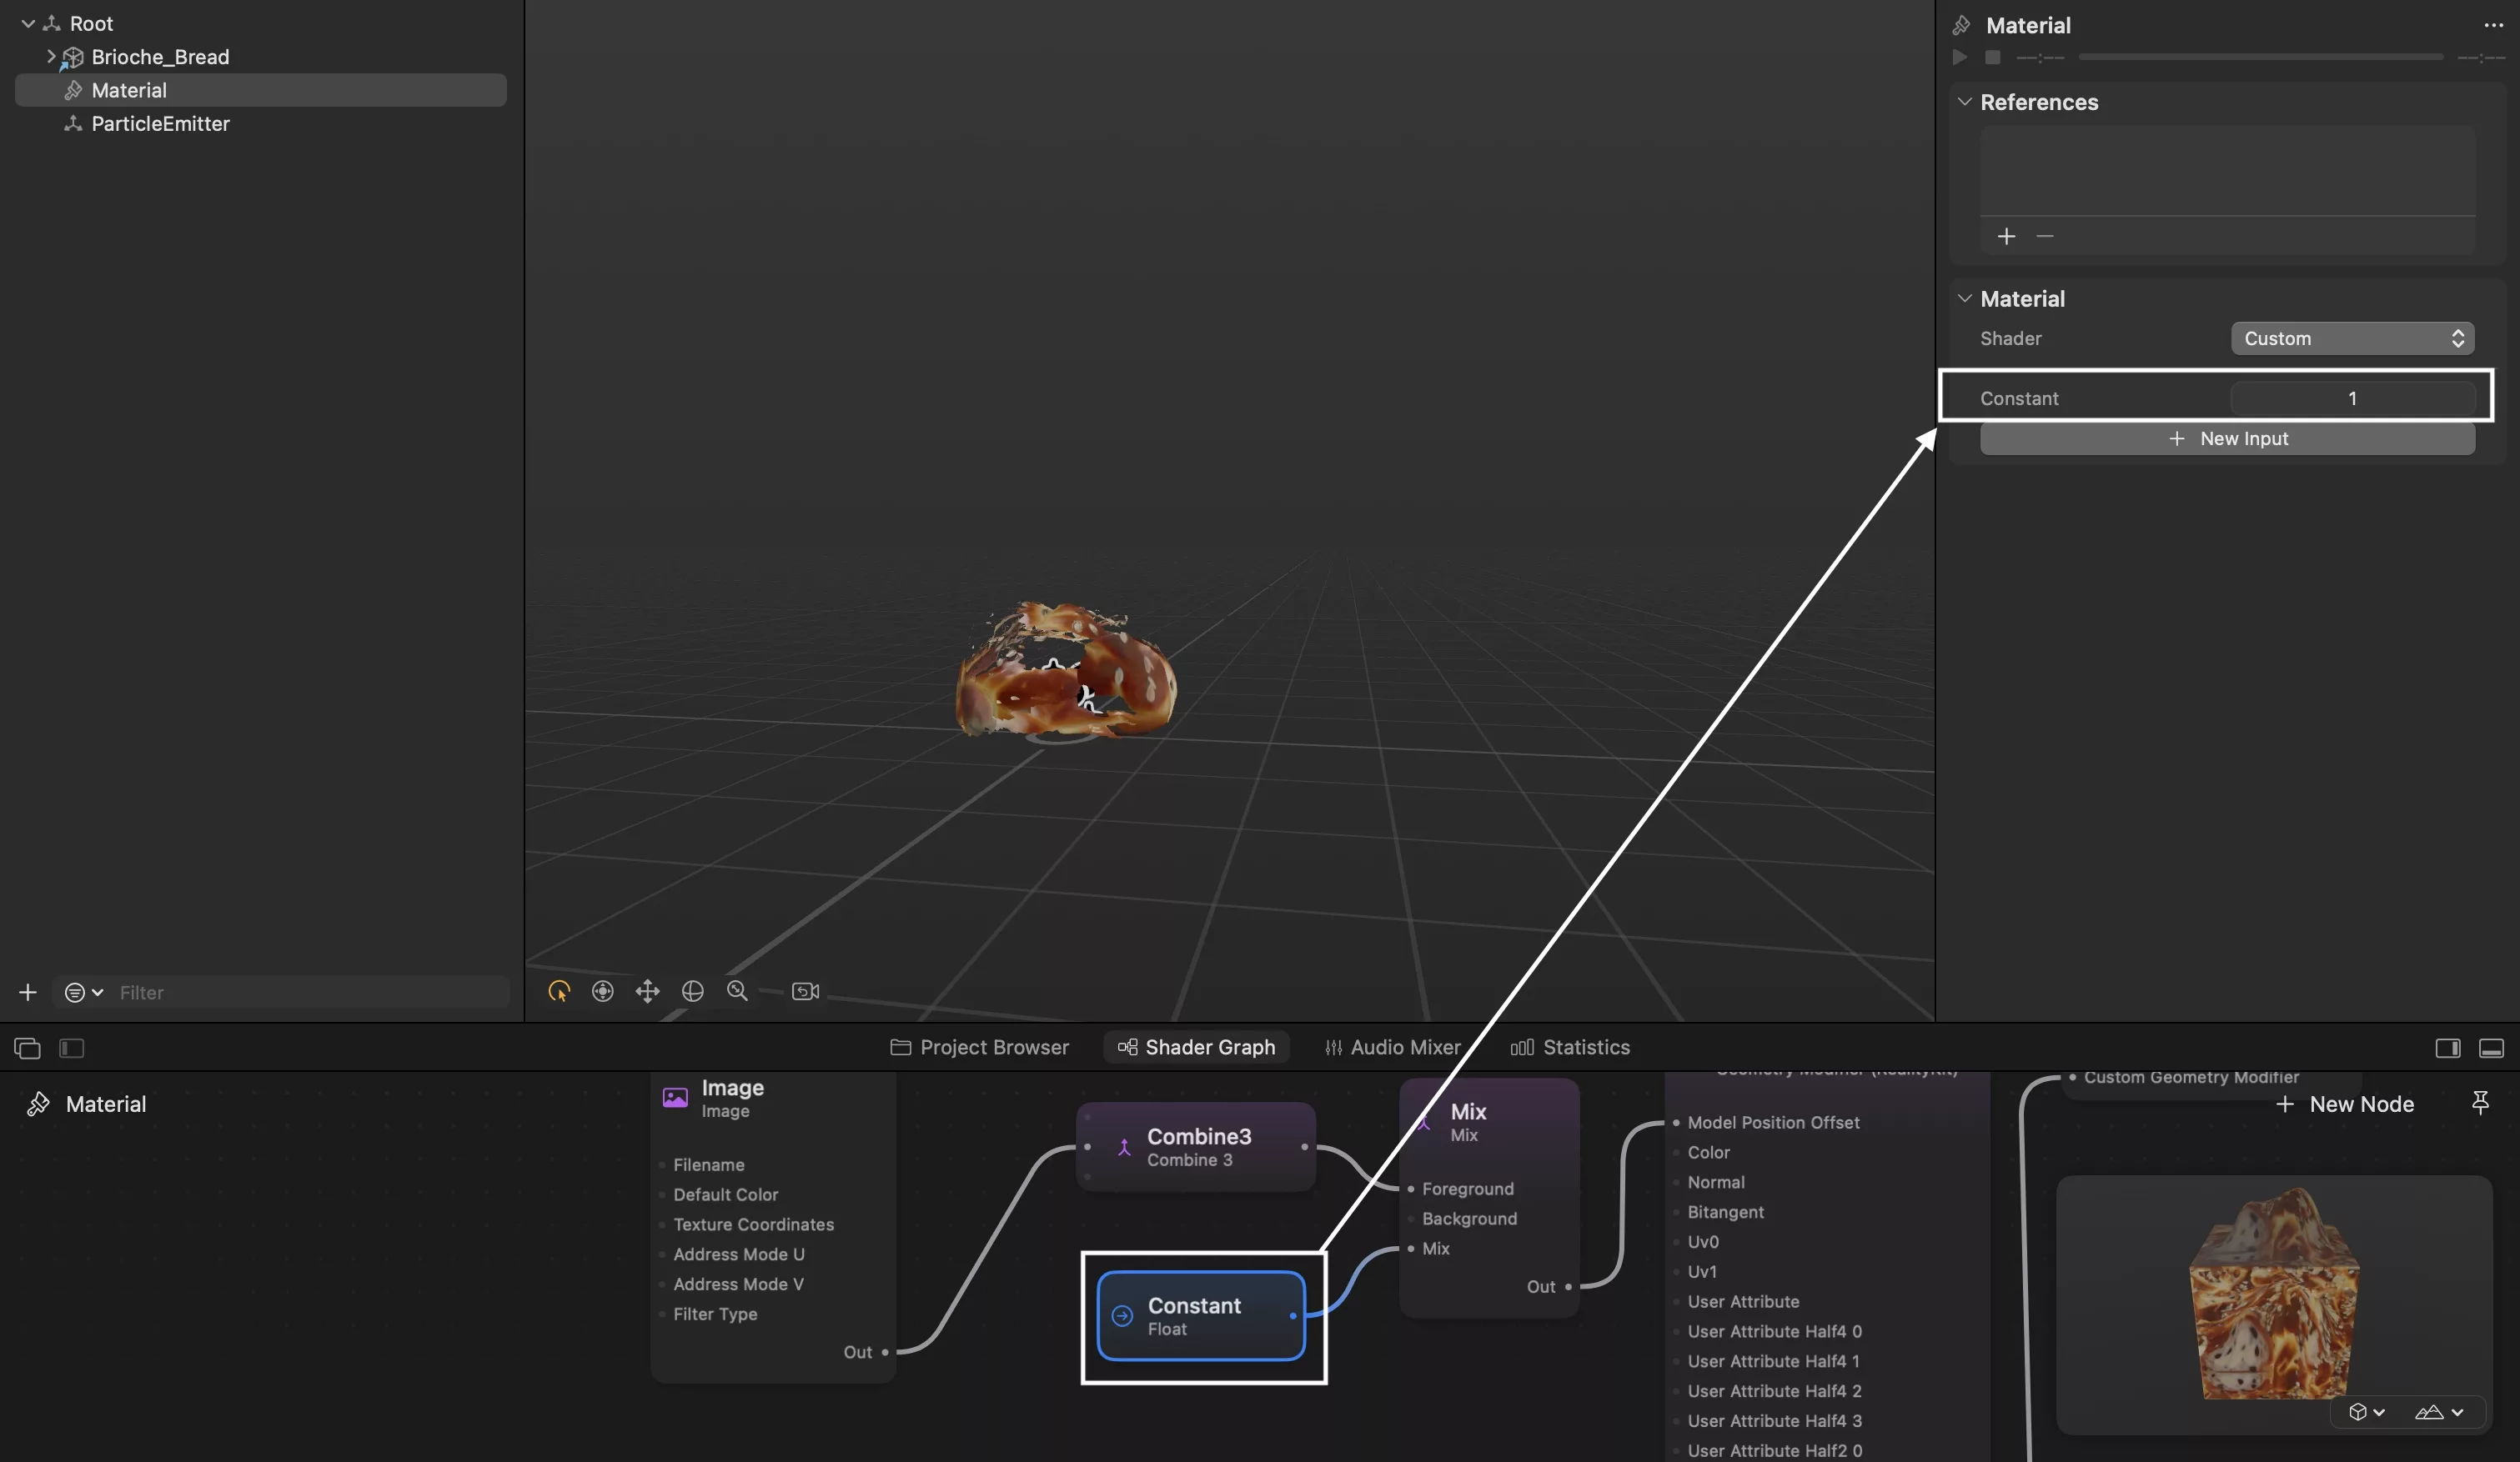The width and height of the screenshot is (2520, 1462).
Task: Open the Statistics tab
Action: (1570, 1047)
